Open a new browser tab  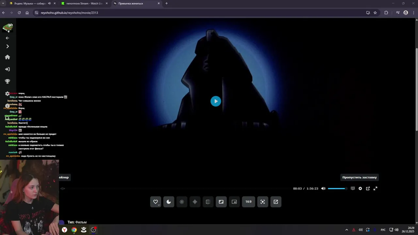(167, 3)
